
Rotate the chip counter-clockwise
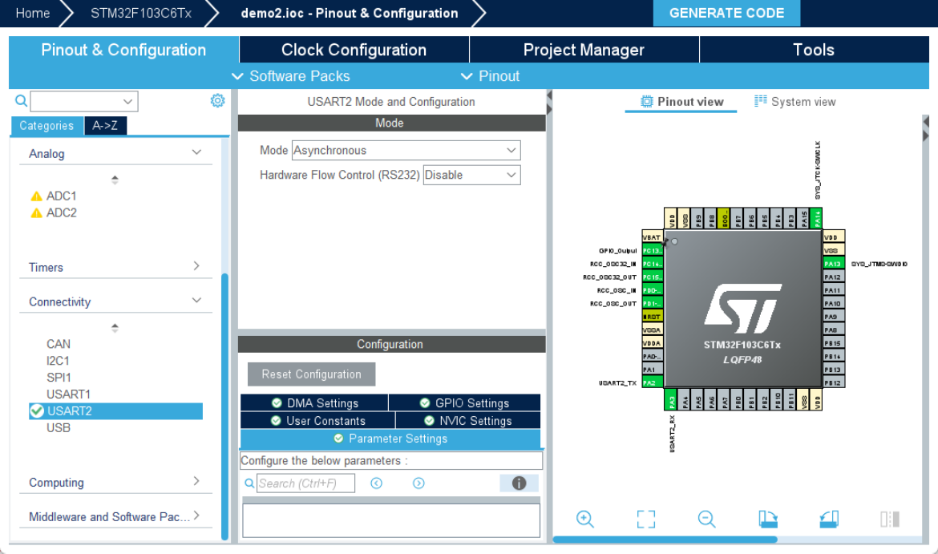[829, 519]
